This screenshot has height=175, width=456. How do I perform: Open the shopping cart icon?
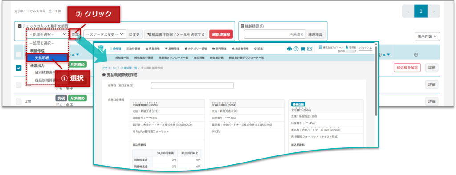click(x=303, y=49)
